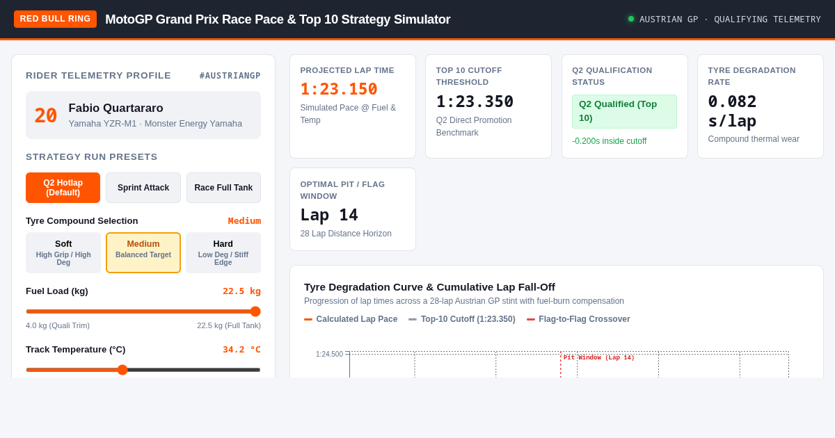
Task: Click the fuel load value 22.5 kg
Action: tap(241, 291)
